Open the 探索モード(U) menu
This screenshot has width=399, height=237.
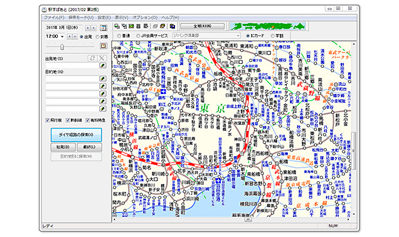[81, 18]
